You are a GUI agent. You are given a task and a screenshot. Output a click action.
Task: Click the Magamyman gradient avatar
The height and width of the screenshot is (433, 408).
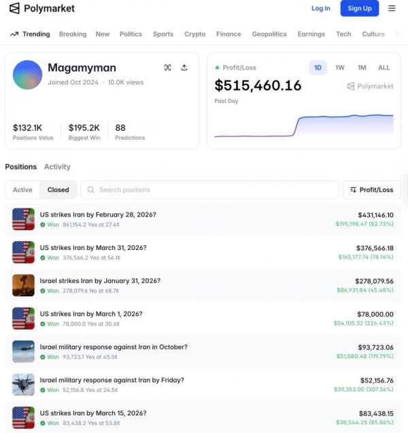[x=28, y=74]
